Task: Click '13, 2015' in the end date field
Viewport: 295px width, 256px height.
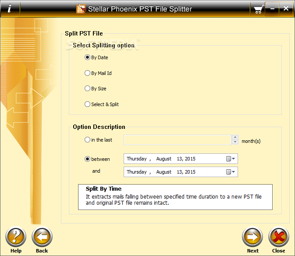Action: coord(186,172)
